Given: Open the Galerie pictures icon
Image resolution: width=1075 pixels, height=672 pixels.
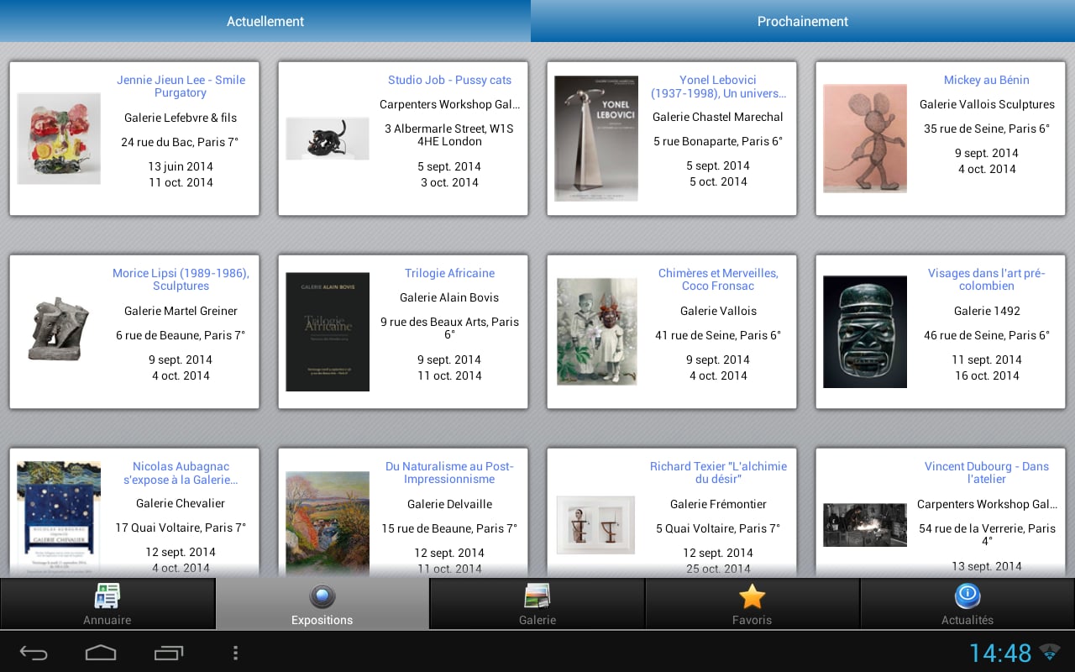Looking at the screenshot, I should (x=537, y=596).
